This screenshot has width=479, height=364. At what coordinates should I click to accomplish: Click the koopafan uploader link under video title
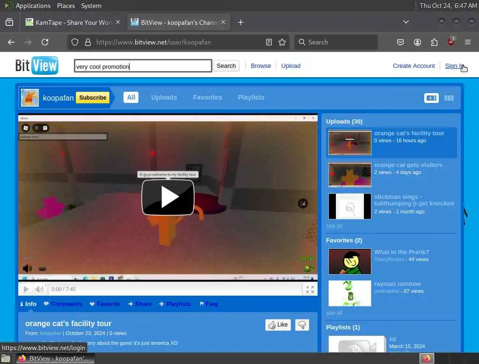click(51, 333)
